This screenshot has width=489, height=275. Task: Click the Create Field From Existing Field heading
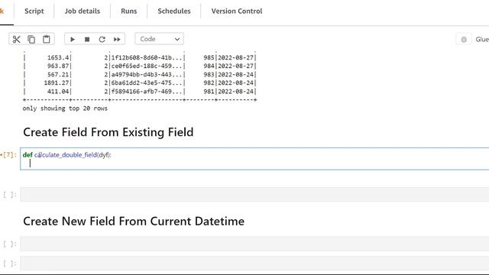click(x=108, y=132)
